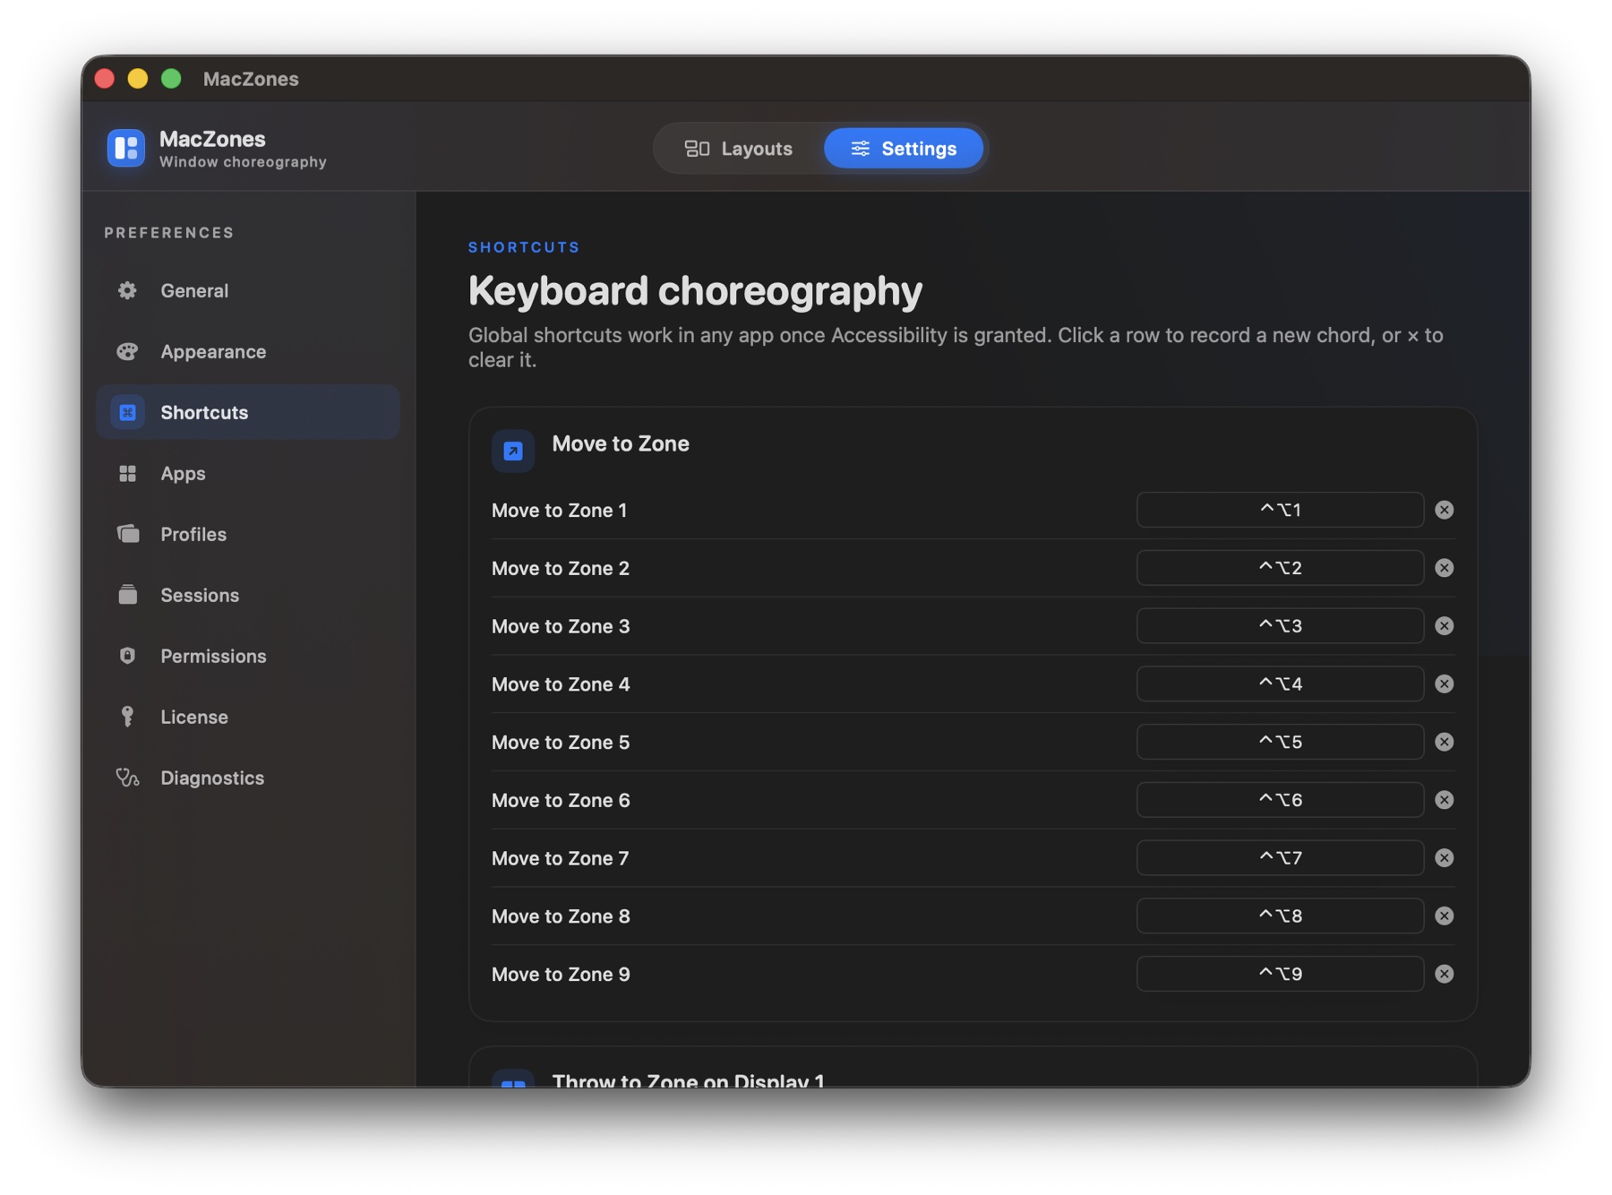Click the Settings tab sliders icon
1612x1195 pixels.
[860, 149]
